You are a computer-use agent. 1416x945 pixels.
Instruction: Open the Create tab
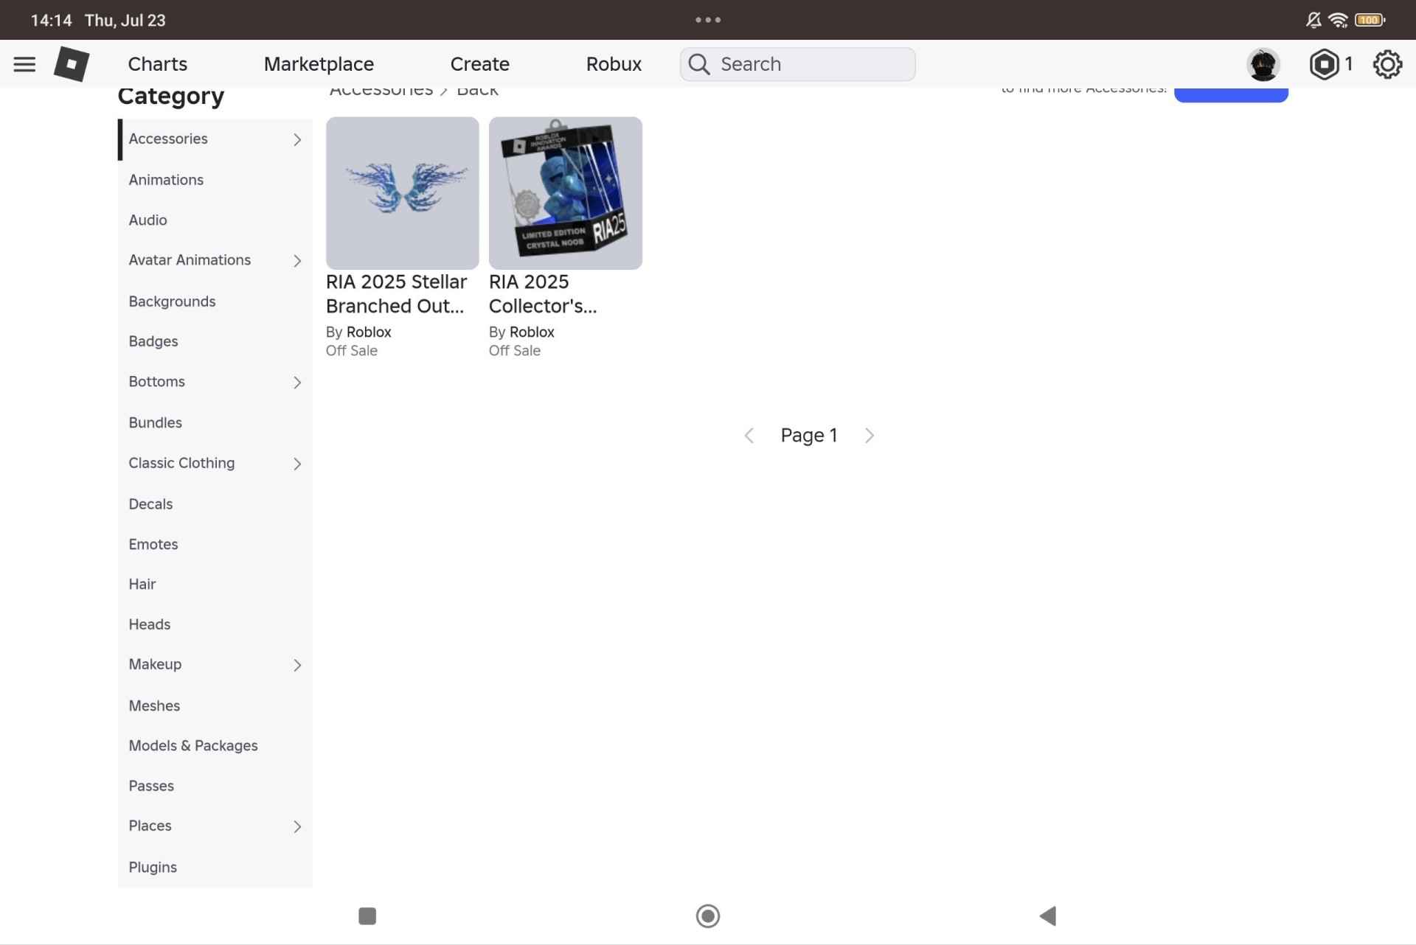tap(479, 64)
